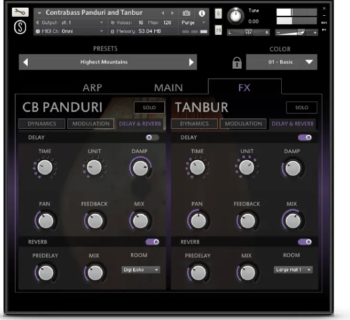Open Tanbur Delay & Reverb sub-tab
This screenshot has width=350, height=320.
[292, 124]
